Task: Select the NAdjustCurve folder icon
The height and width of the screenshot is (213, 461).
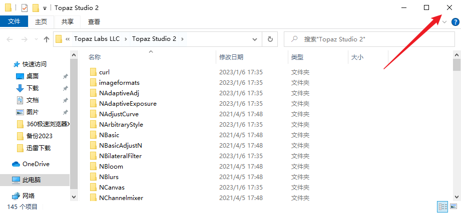Action: click(x=93, y=114)
